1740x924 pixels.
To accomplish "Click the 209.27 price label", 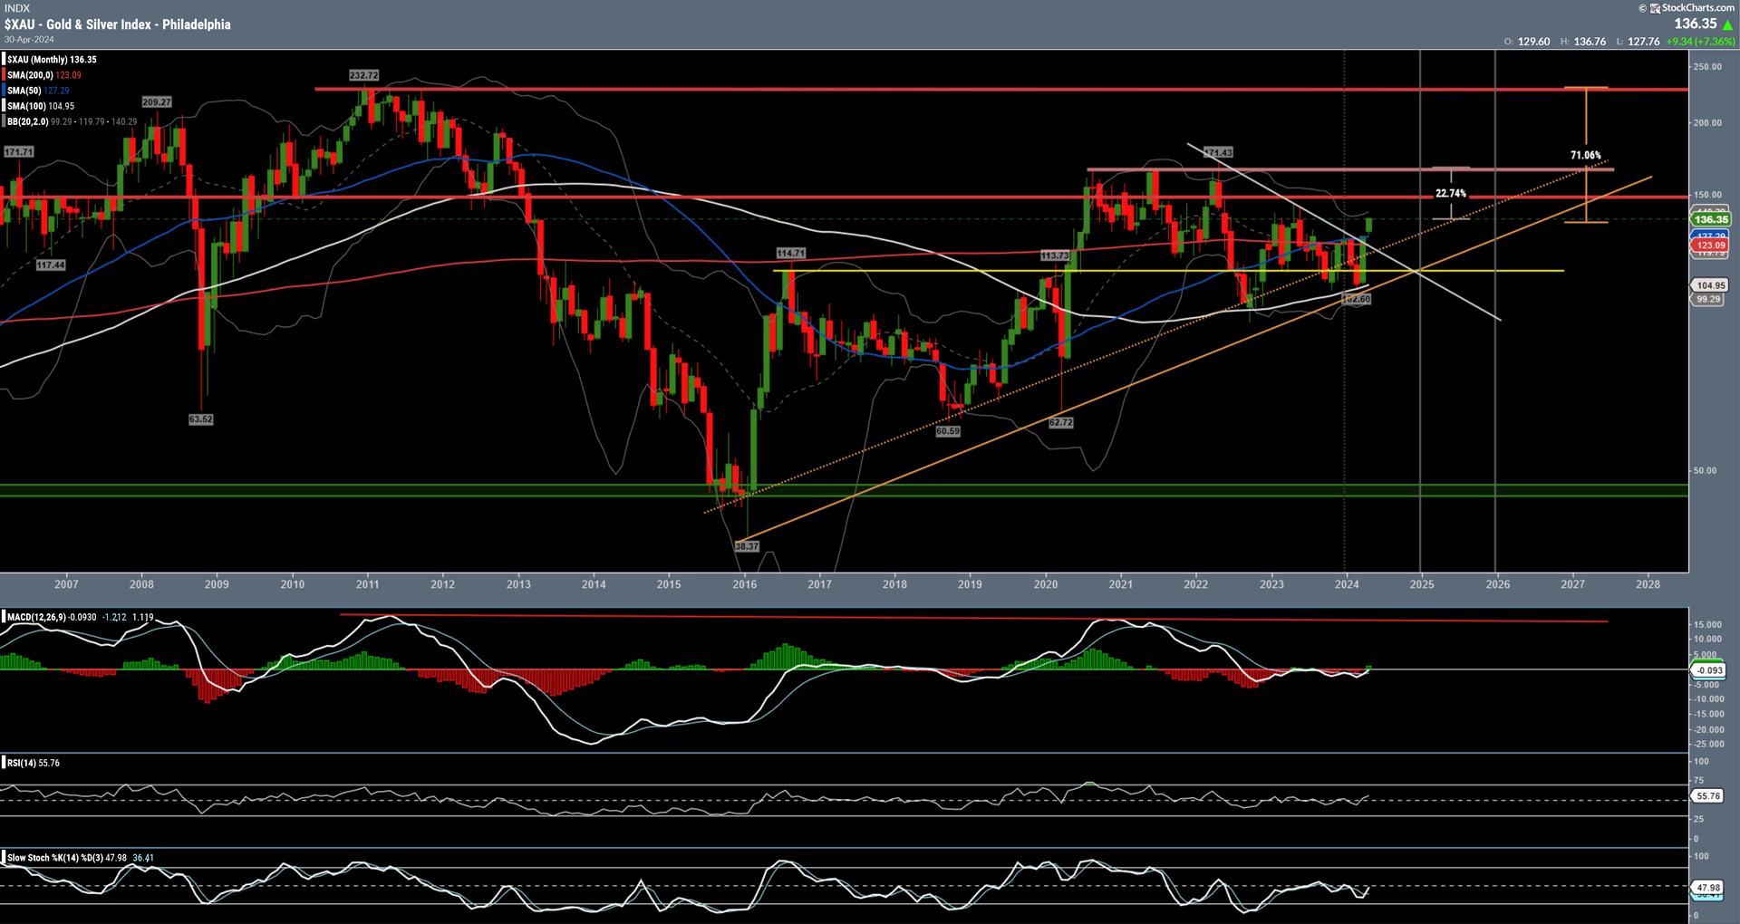I will point(157,102).
